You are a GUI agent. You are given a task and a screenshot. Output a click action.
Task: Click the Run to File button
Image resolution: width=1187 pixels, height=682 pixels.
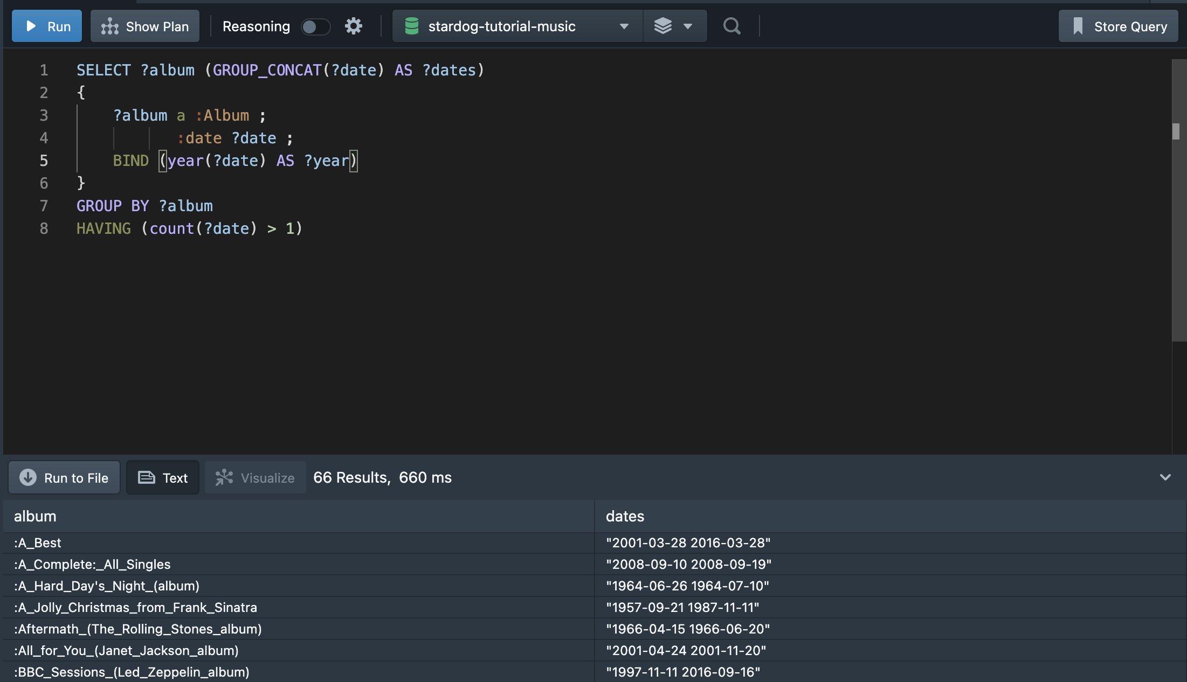(65, 477)
